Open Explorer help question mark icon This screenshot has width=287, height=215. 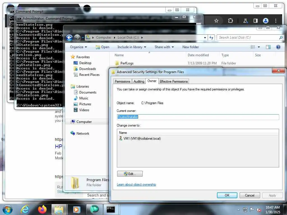click(278, 47)
